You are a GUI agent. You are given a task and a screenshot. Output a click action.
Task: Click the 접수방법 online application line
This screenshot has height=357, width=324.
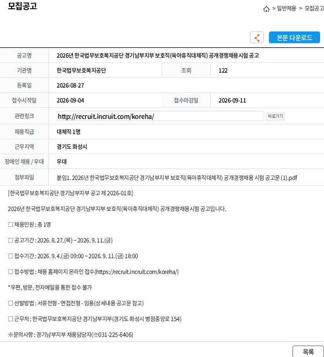pyautogui.click(x=93, y=272)
